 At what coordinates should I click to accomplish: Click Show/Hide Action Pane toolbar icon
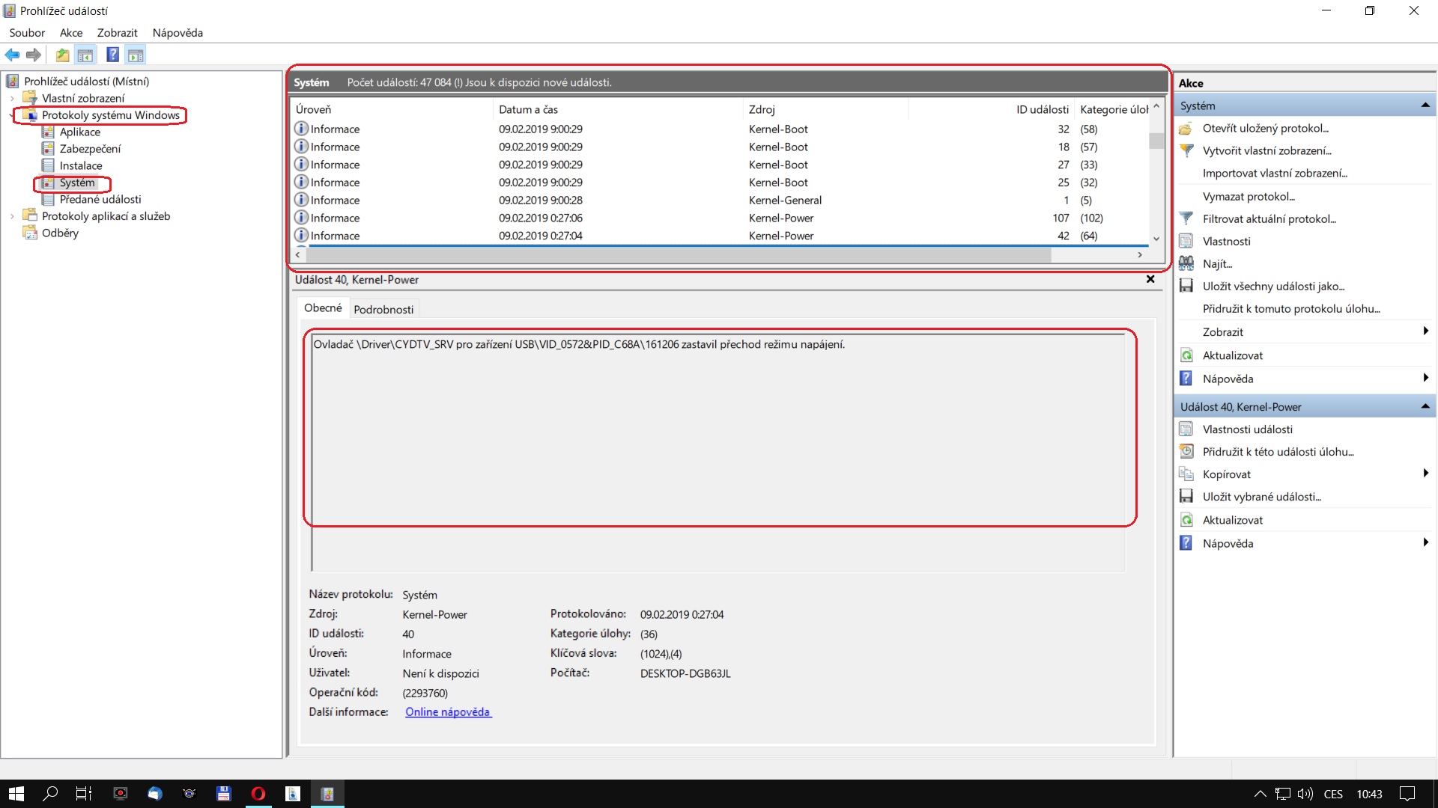tap(136, 55)
